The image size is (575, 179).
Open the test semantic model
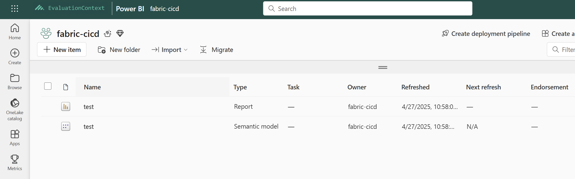(88, 127)
